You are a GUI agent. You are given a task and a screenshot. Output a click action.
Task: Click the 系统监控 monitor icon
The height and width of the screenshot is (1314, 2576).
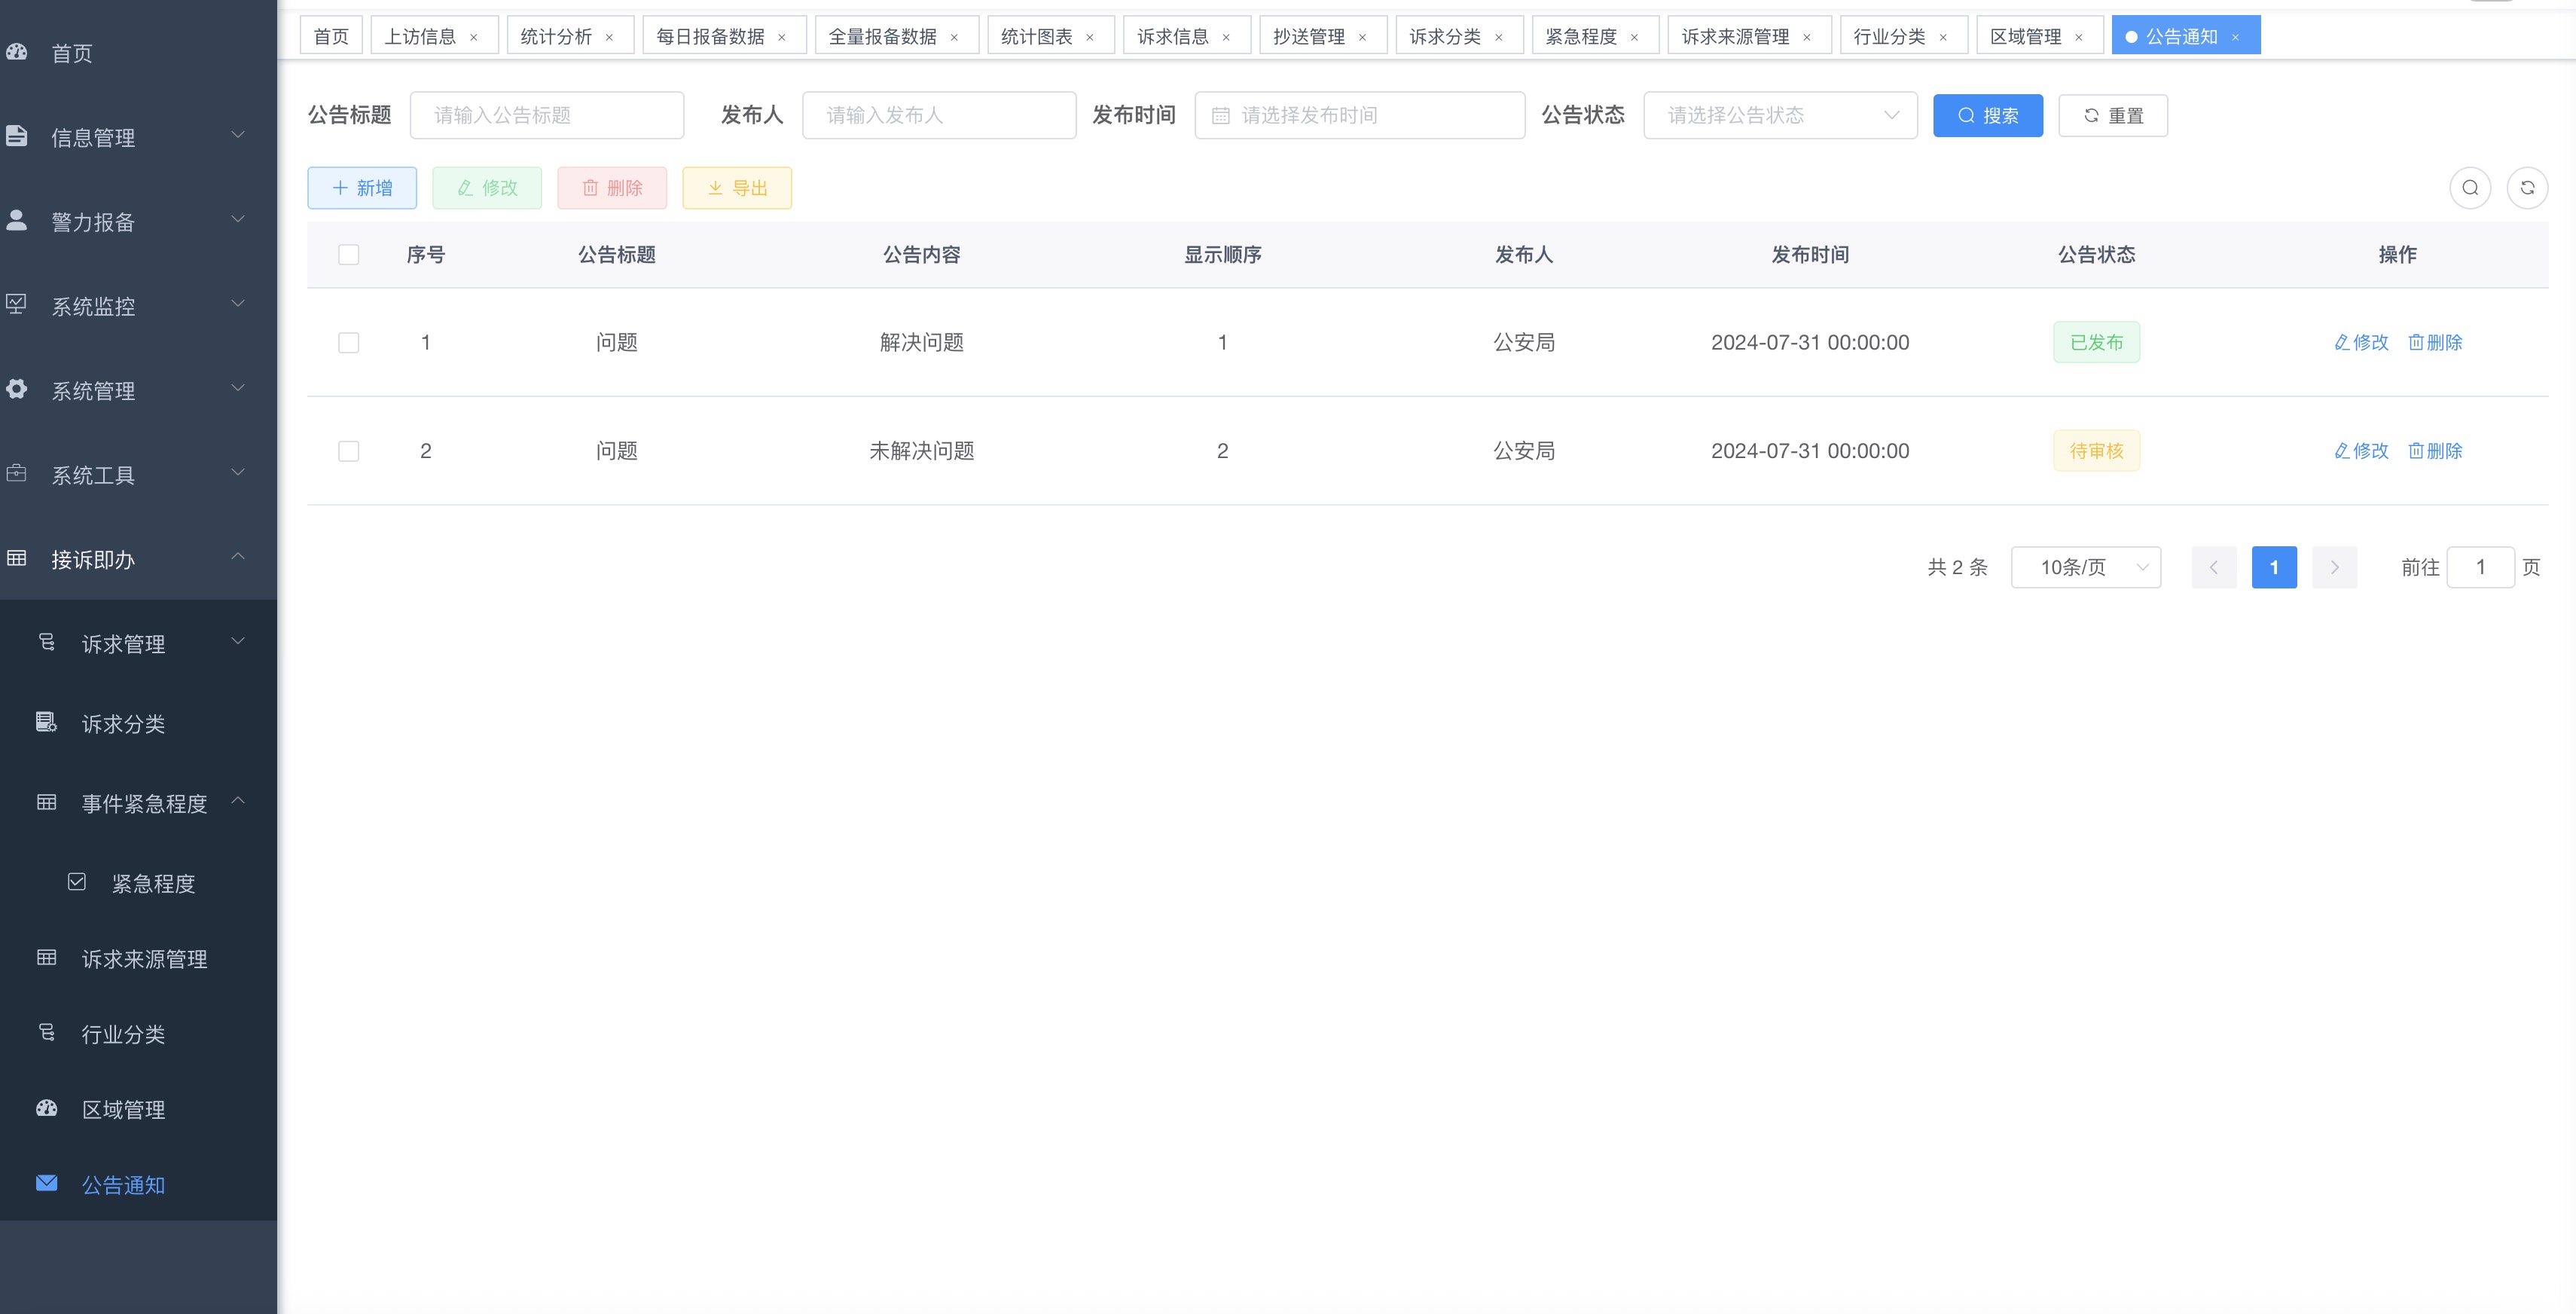17,304
